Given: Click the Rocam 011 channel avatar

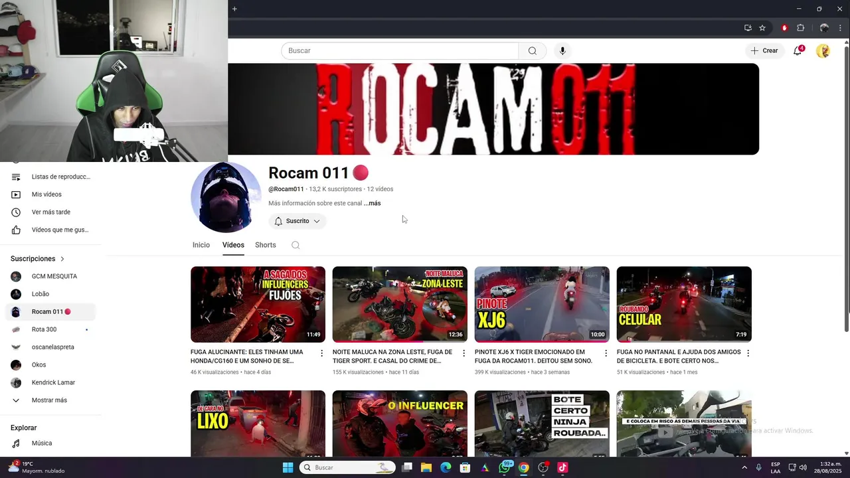Looking at the screenshot, I should pyautogui.click(x=226, y=197).
